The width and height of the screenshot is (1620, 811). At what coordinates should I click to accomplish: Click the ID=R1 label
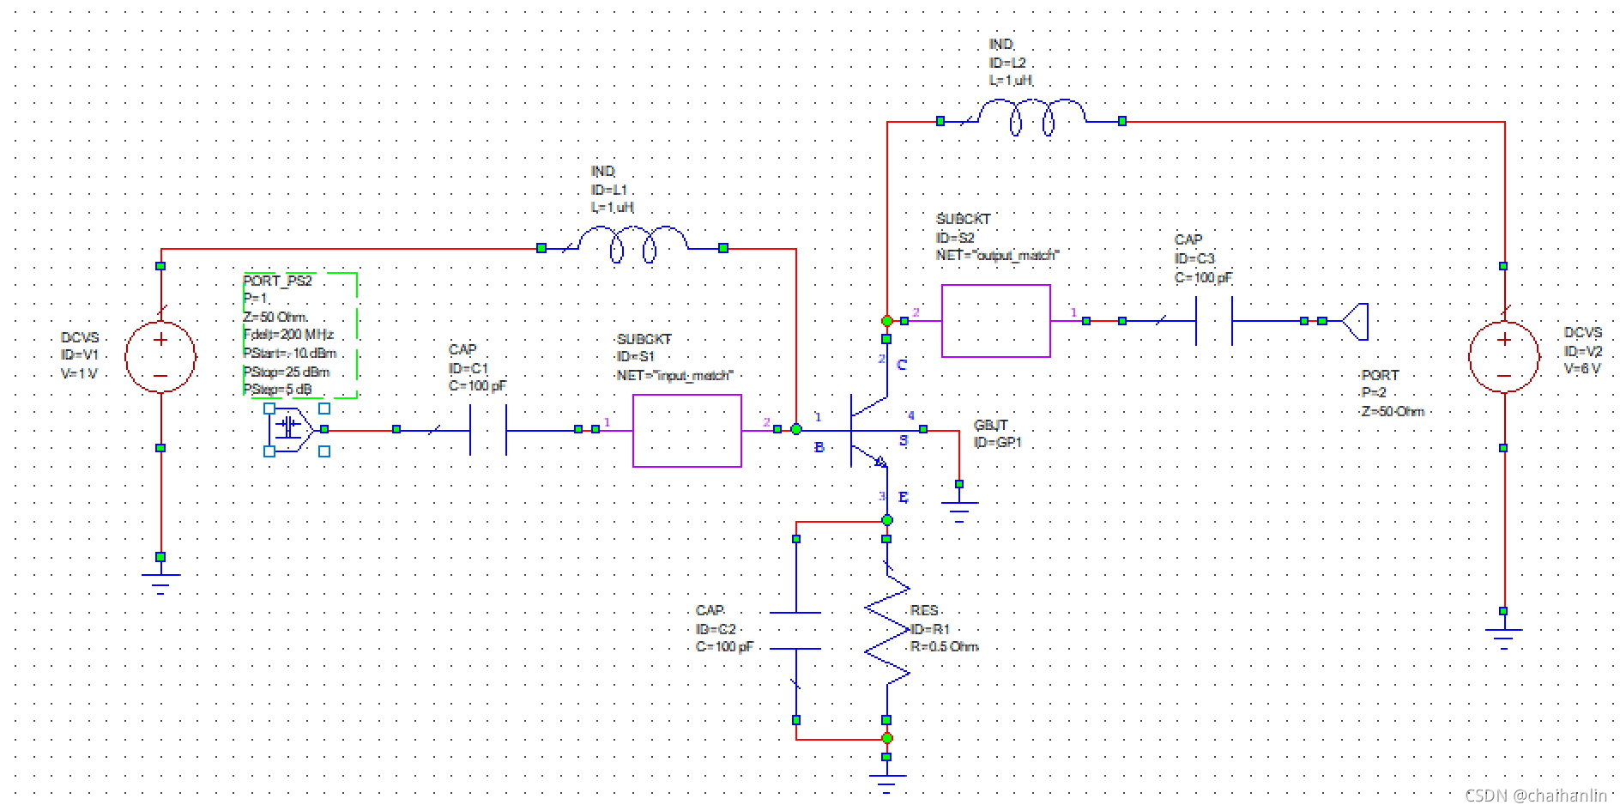coord(929,629)
